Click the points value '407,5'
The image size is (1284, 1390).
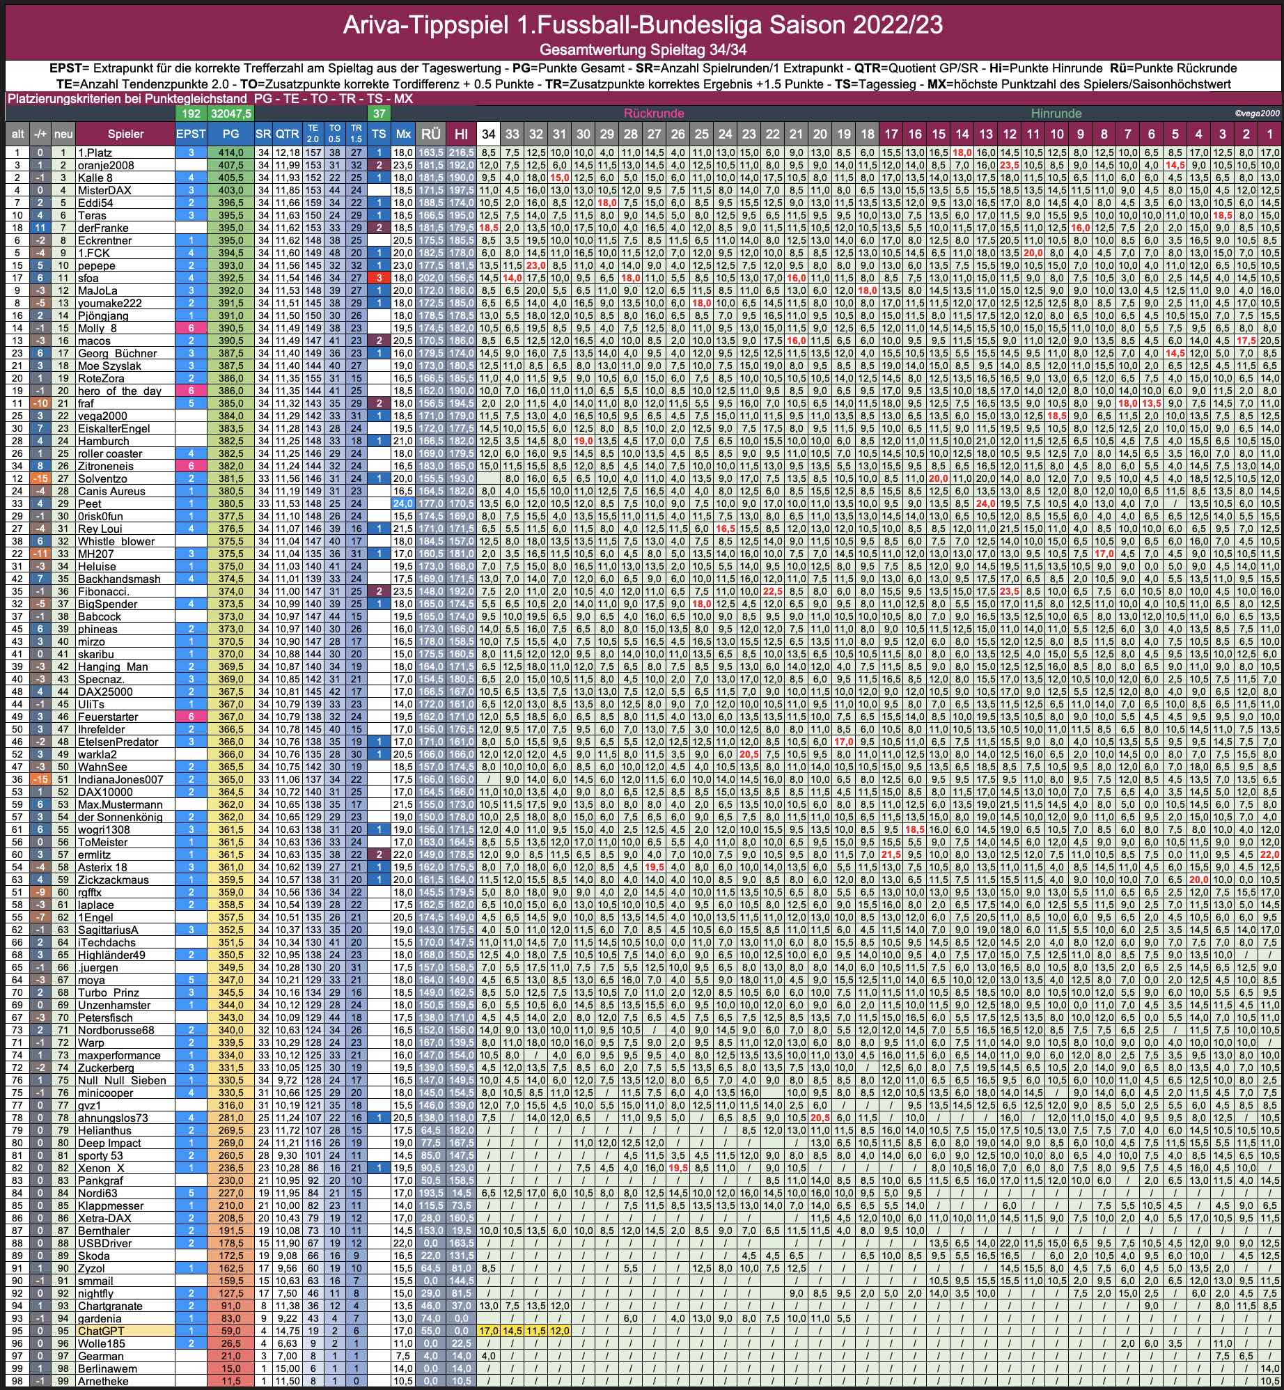pyautogui.click(x=230, y=165)
